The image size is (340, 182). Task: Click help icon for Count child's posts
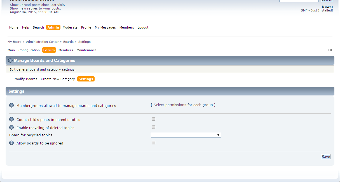(x=11, y=119)
